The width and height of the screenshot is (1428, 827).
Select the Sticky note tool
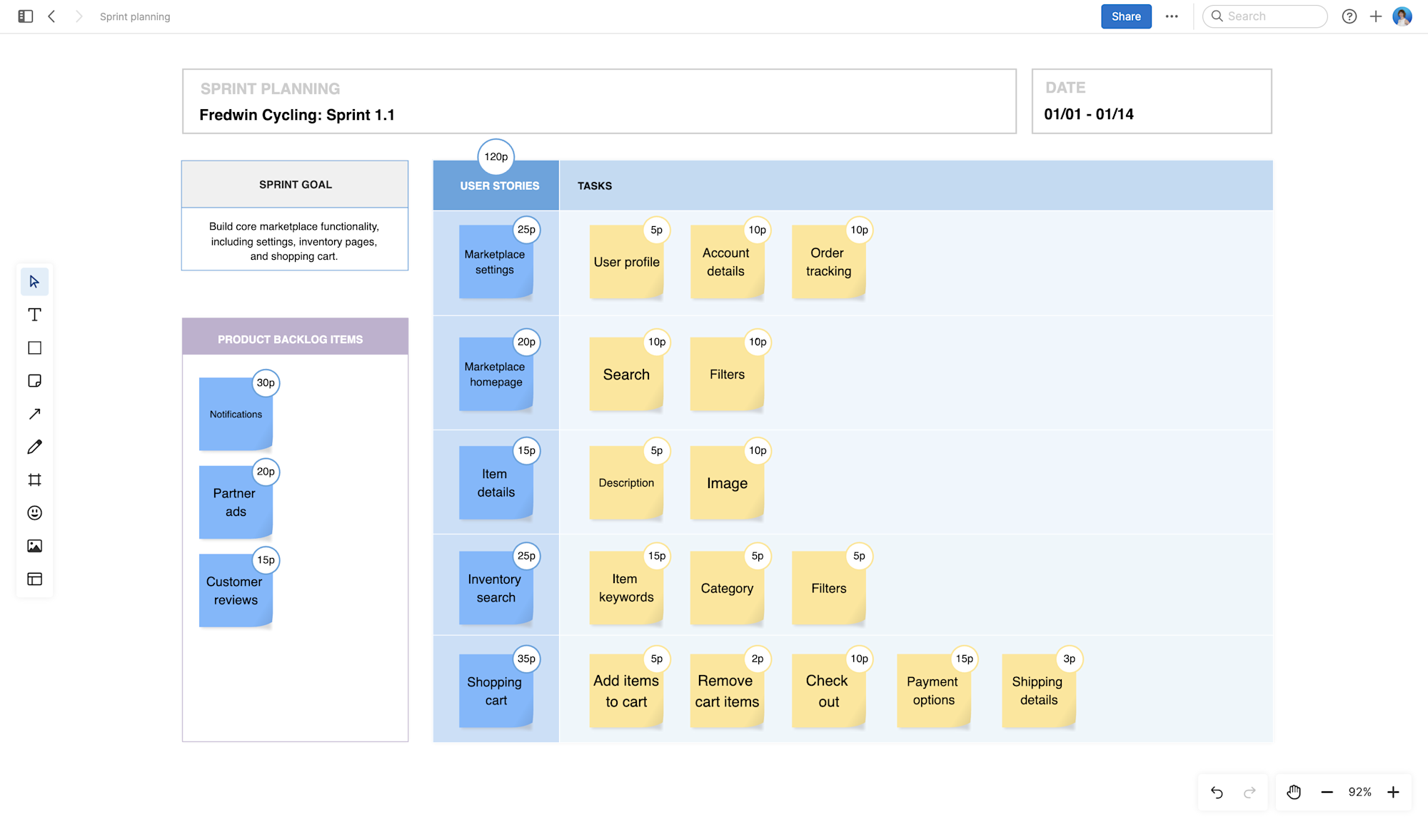coord(34,381)
